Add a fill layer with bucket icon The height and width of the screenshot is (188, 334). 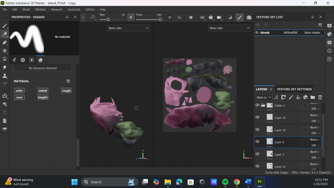tap(298, 97)
